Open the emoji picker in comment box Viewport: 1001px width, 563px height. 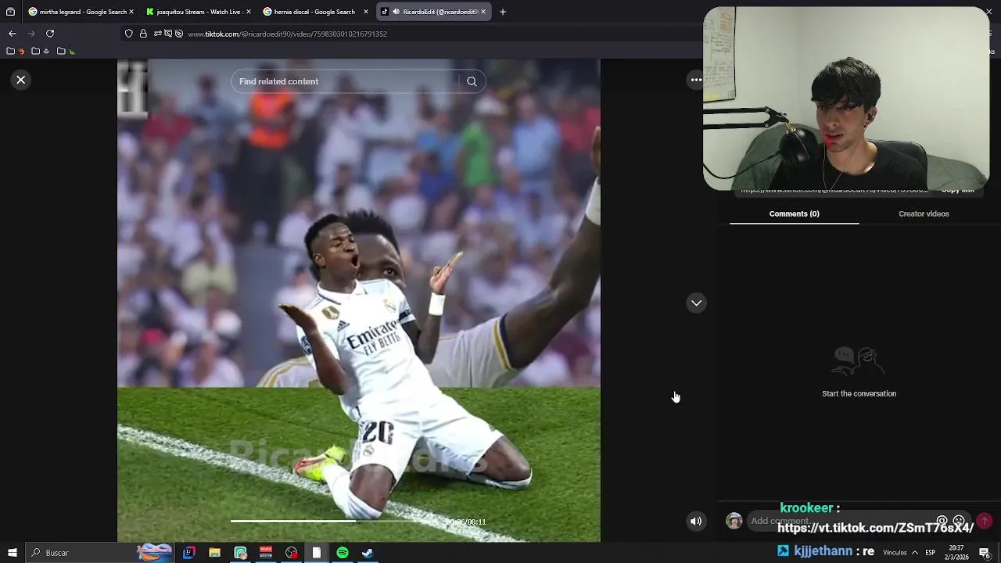(x=960, y=521)
